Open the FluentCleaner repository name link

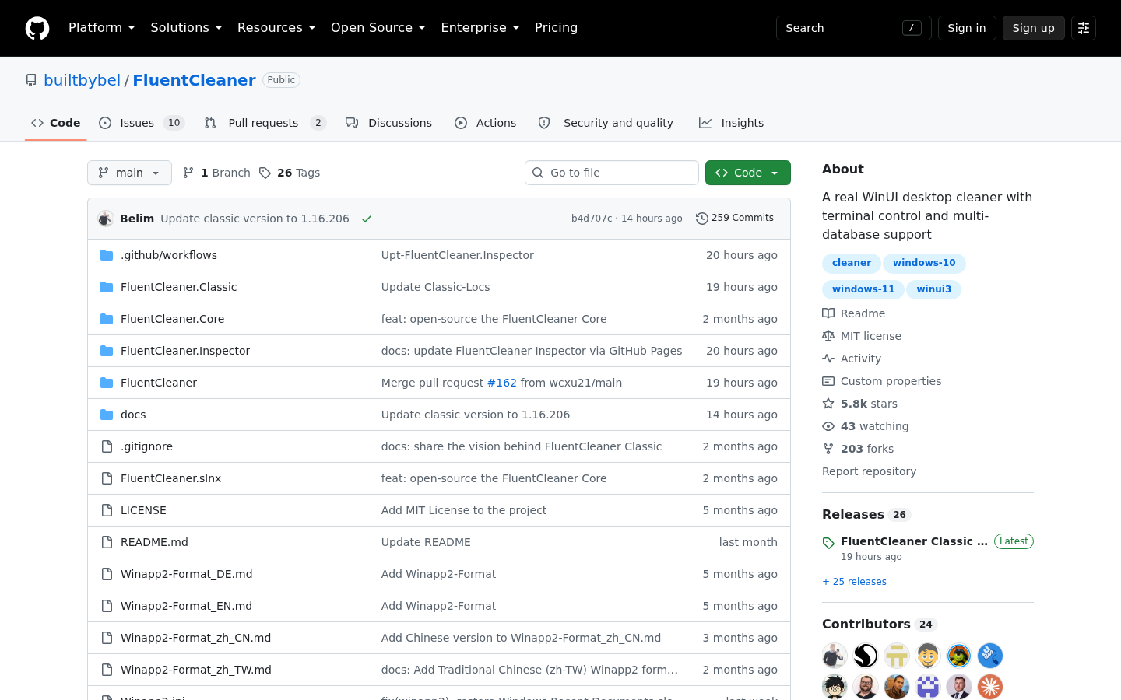click(194, 80)
